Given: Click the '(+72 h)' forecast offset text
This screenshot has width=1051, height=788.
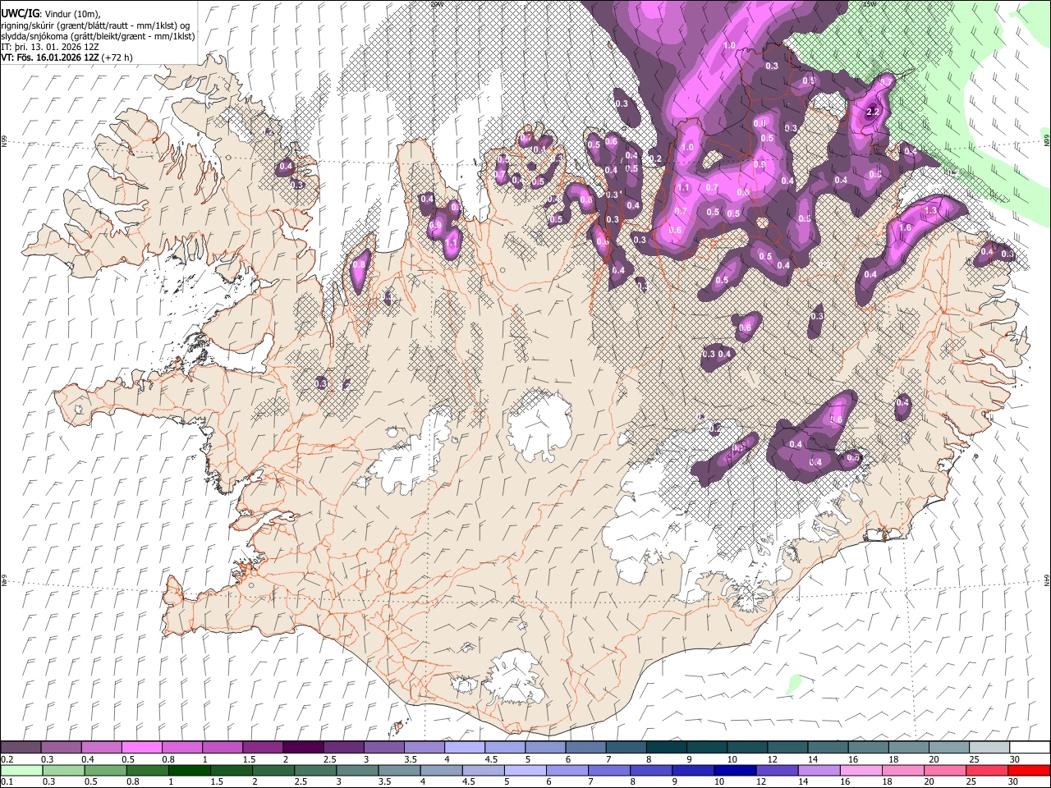Looking at the screenshot, I should 117,57.
